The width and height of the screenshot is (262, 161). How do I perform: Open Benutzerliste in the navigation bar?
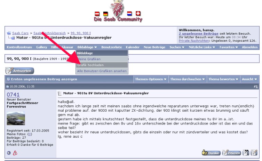[111, 47]
